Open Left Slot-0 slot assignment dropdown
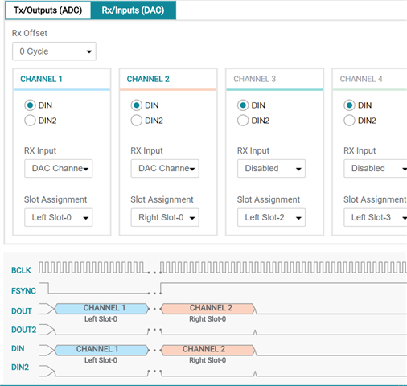 tap(59, 217)
